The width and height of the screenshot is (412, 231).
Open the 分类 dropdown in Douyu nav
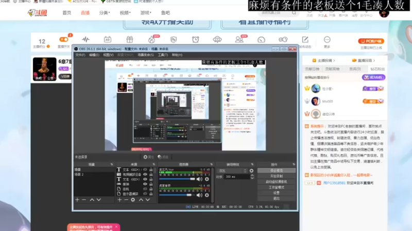coord(105,12)
